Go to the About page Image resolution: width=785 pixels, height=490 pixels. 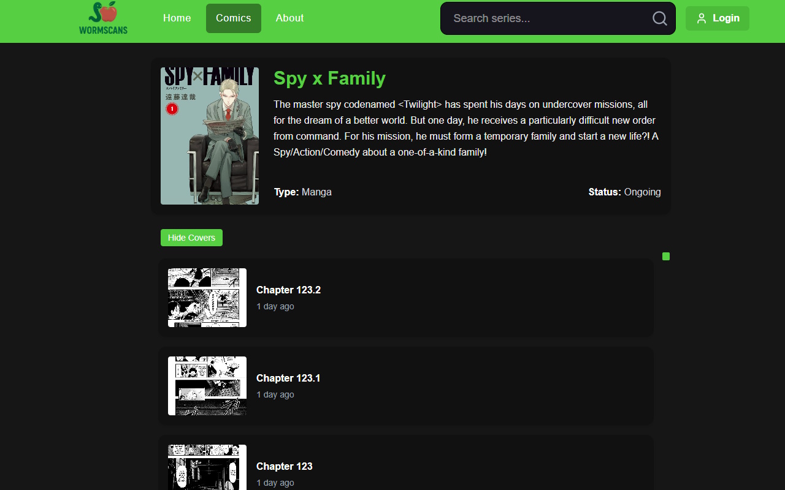point(289,18)
